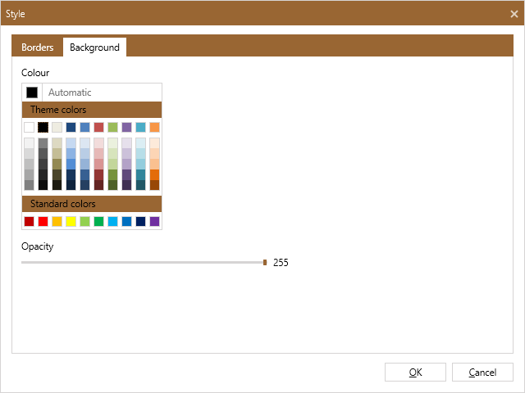Pick the green standard color
Screen dimensions: 525x393
pyautogui.click(x=98, y=221)
